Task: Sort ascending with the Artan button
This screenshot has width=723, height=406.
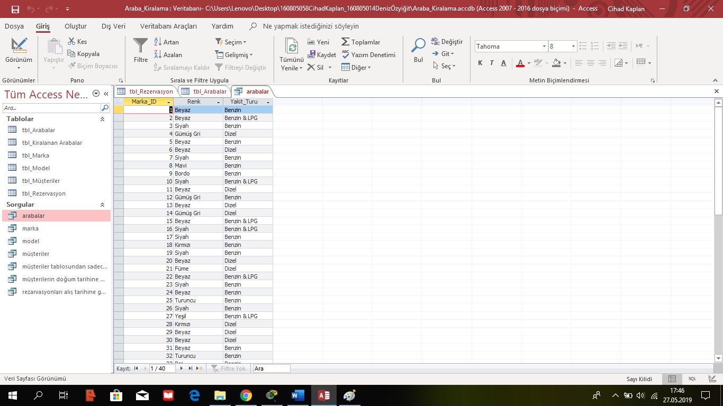Action: [167, 42]
